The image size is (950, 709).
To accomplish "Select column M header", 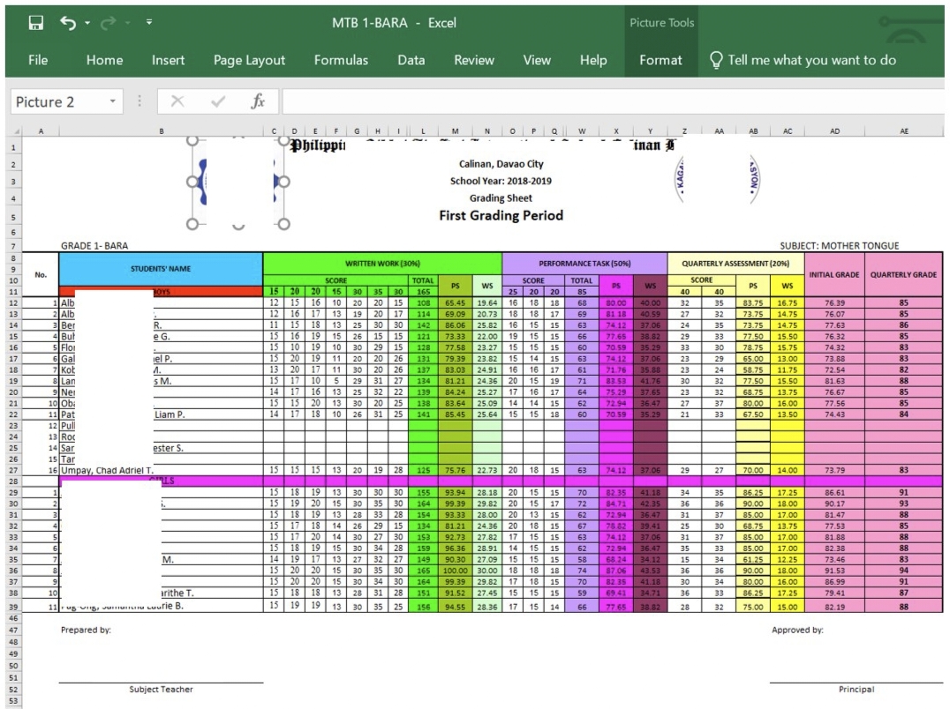I will coord(455,131).
